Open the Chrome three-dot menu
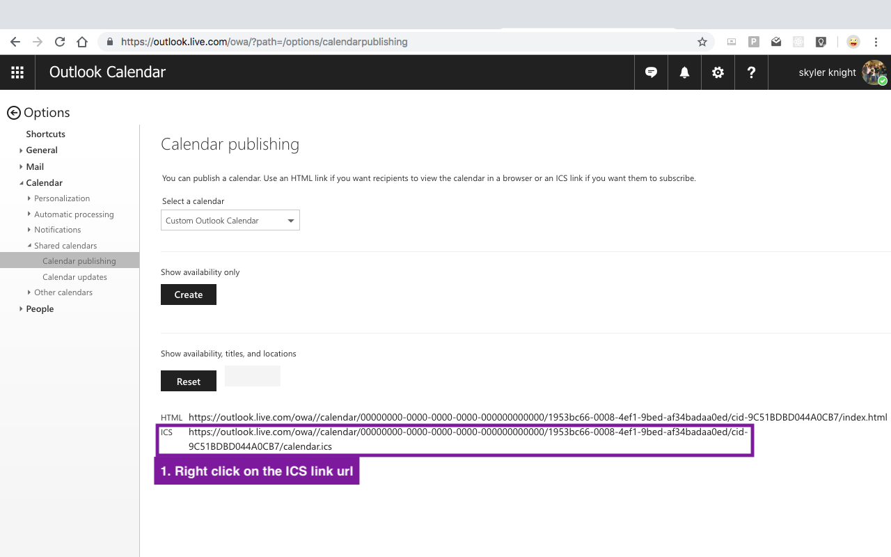 (876, 42)
